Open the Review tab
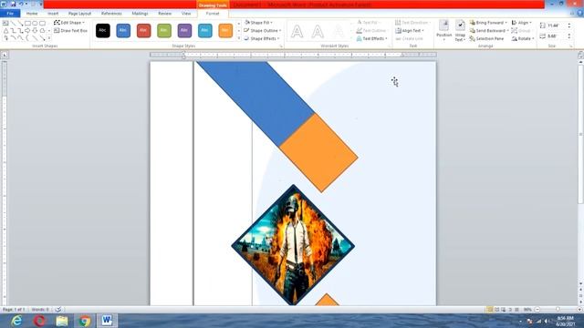The image size is (584, 328). click(164, 14)
